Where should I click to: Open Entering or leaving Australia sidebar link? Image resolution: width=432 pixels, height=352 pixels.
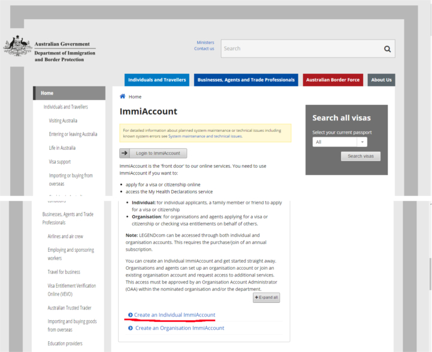[x=73, y=134]
